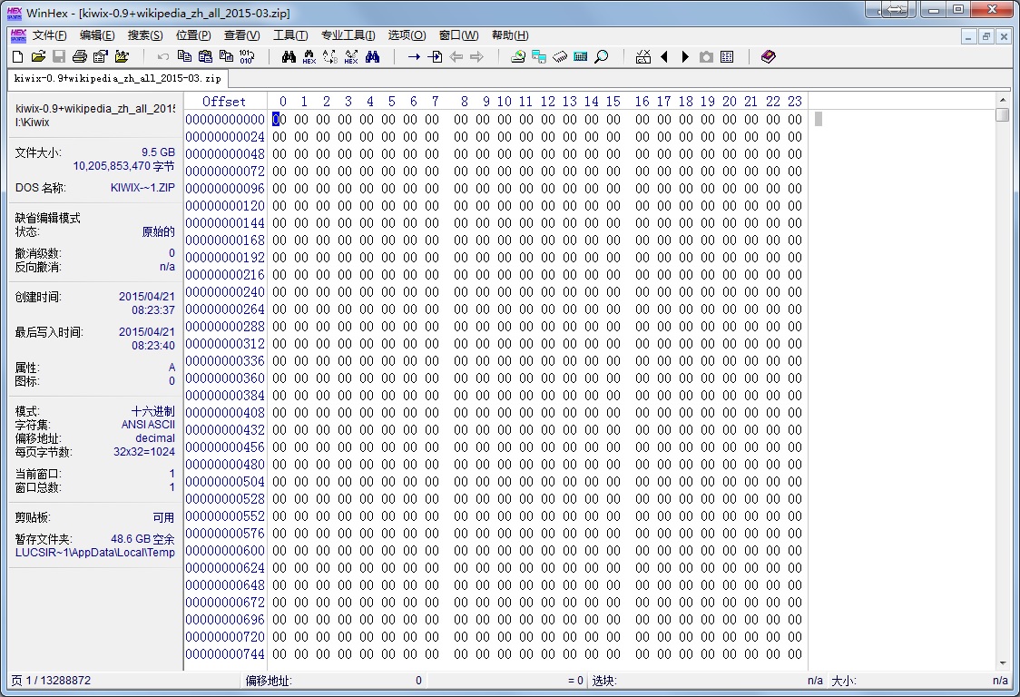Find hex values binoculars HEX icon

click(309, 57)
